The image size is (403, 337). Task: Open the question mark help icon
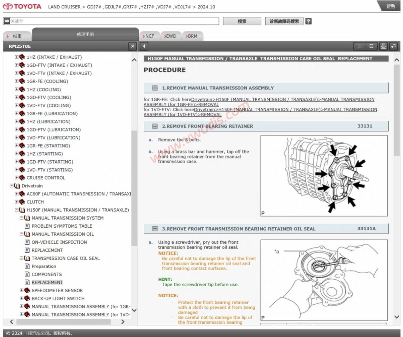point(308,21)
